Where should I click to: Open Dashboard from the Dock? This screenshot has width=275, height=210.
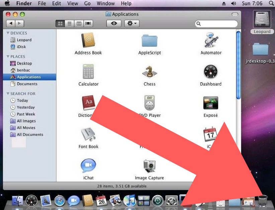(31, 200)
